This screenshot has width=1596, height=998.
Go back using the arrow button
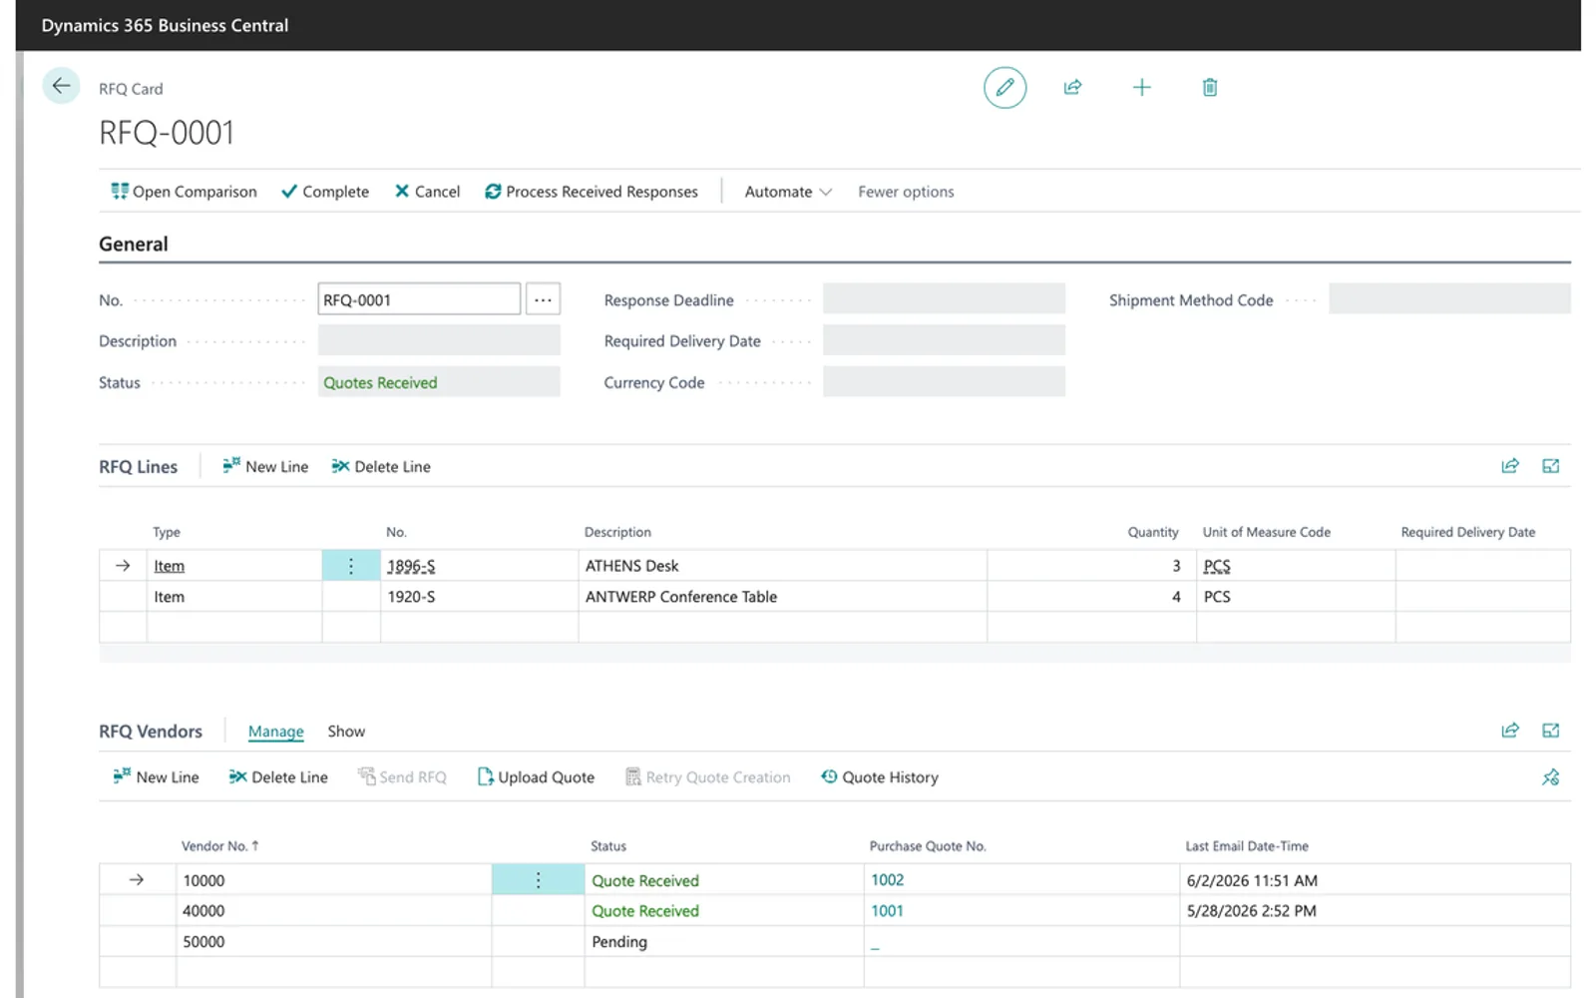[x=61, y=86]
